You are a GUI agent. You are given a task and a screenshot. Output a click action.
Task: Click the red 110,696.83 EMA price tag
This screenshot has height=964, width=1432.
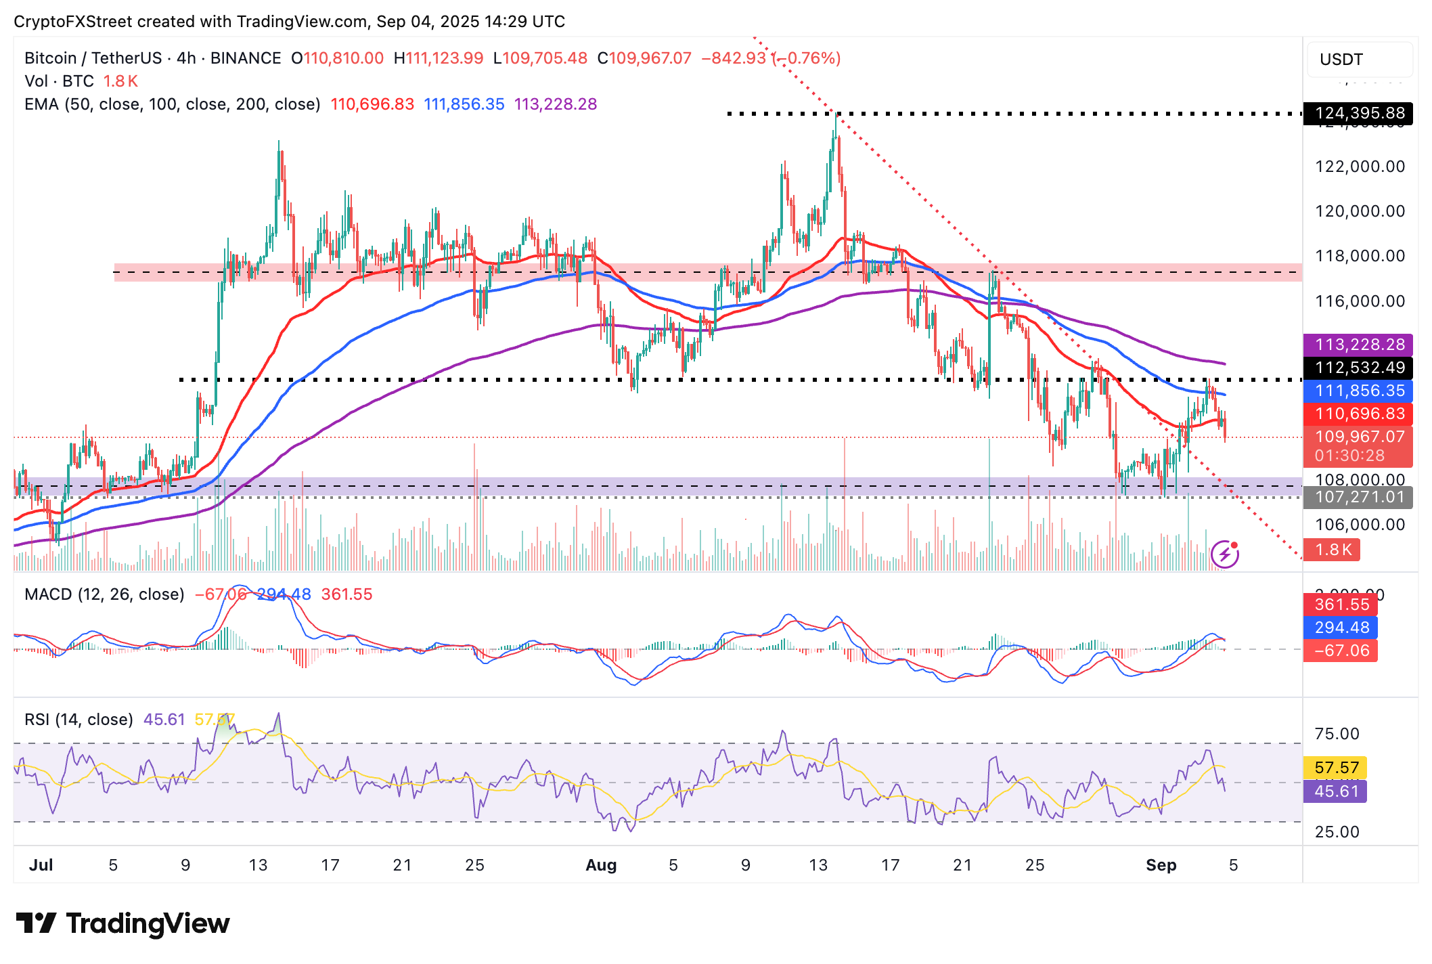click(x=1359, y=414)
